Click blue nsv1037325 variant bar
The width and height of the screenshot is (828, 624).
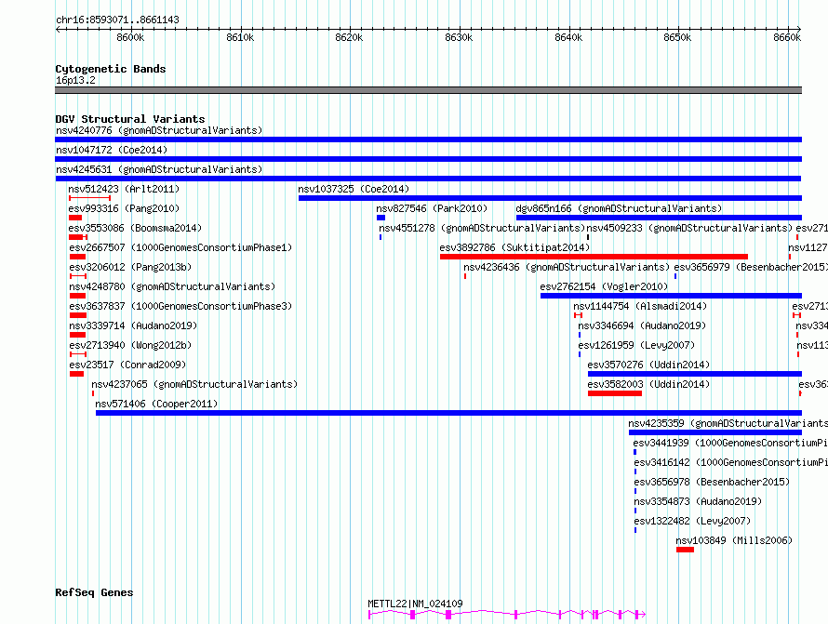pos(550,198)
